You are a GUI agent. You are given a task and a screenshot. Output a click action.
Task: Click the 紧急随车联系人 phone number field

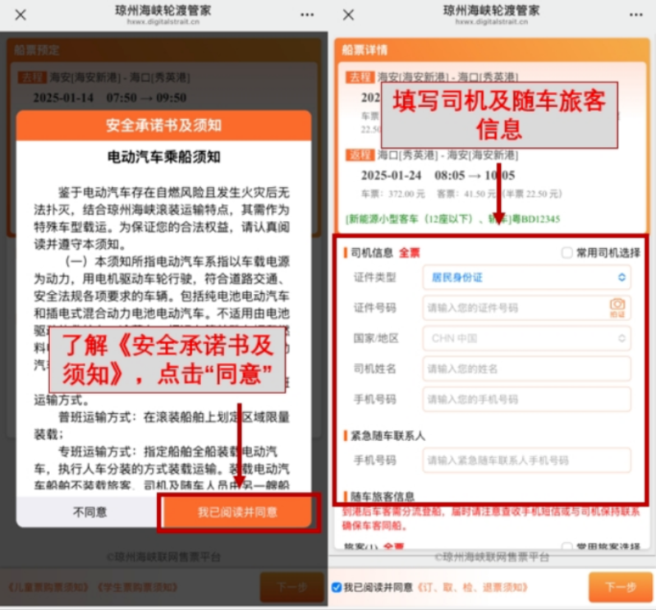pyautogui.click(x=526, y=461)
